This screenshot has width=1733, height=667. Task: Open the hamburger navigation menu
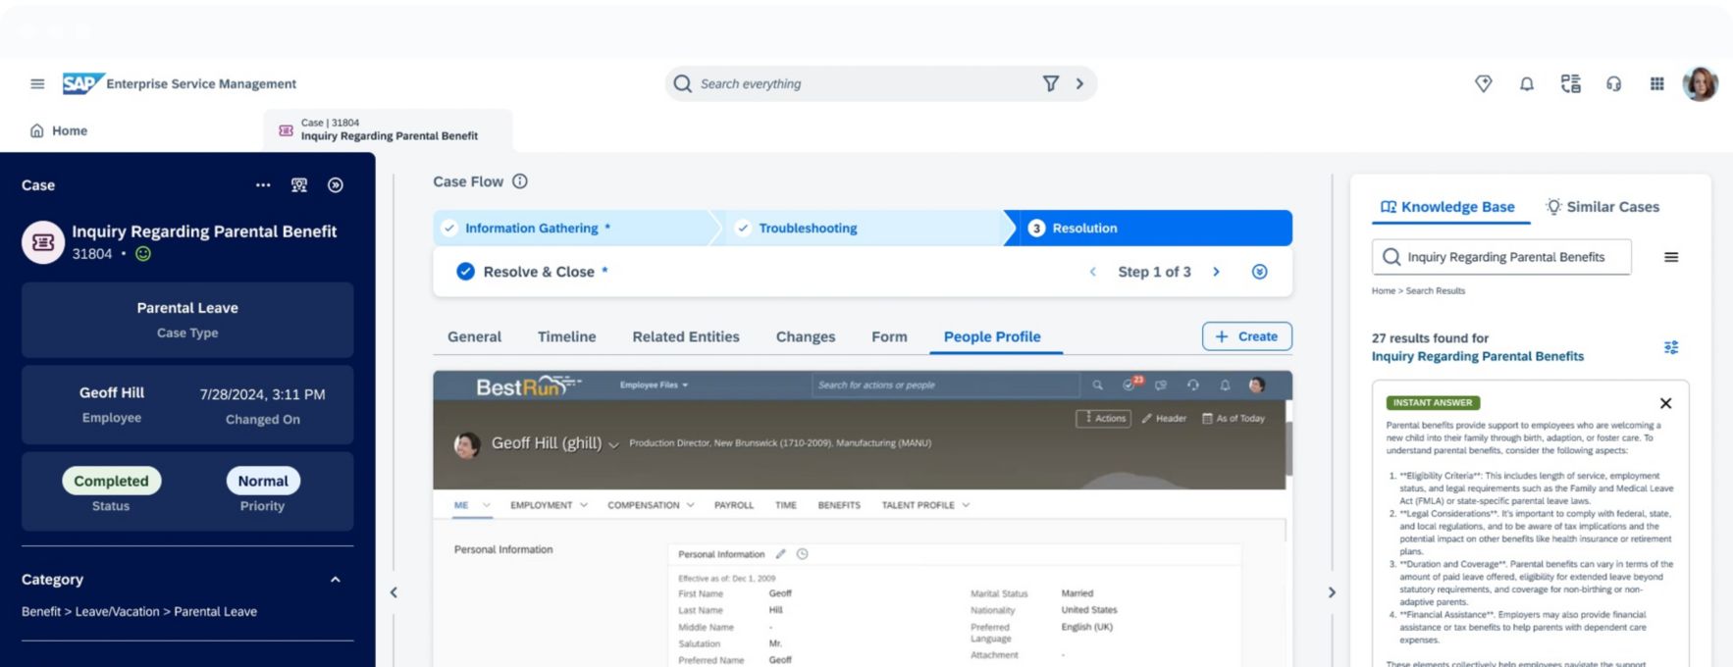(37, 84)
